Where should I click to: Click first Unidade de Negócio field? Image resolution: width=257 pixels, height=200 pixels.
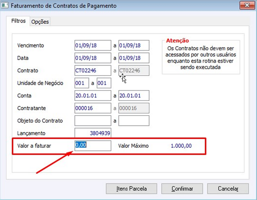[x=82, y=83]
